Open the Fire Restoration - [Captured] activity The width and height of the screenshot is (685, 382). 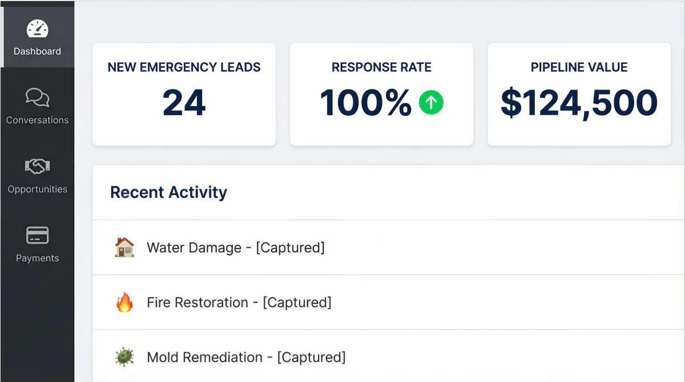pos(239,302)
